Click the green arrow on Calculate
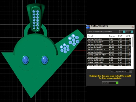The image size is (136, 102). tap(117, 83)
